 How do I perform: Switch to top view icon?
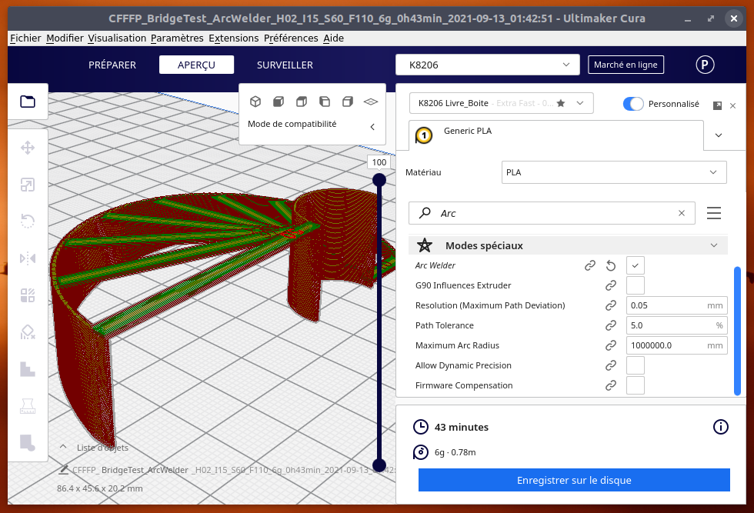(x=302, y=102)
